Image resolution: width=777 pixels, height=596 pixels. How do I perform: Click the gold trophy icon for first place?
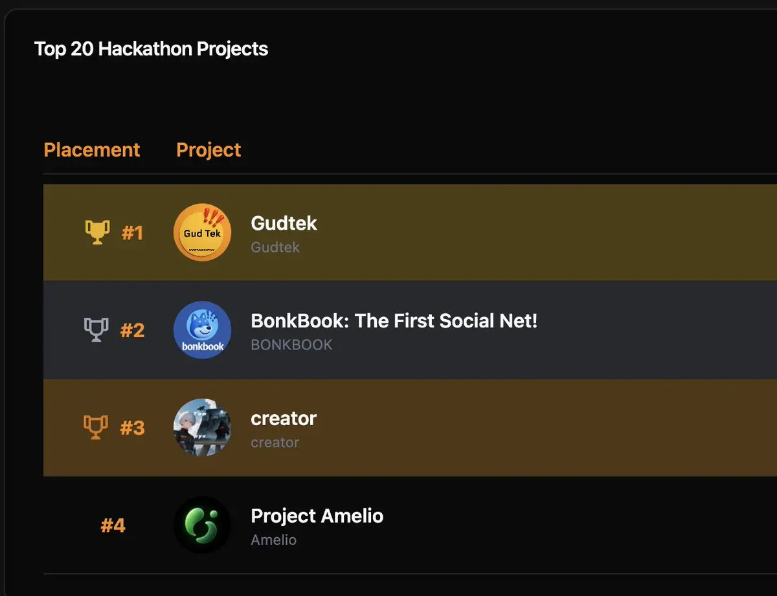[x=96, y=232]
